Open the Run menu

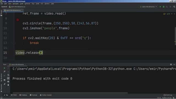[33, 4]
